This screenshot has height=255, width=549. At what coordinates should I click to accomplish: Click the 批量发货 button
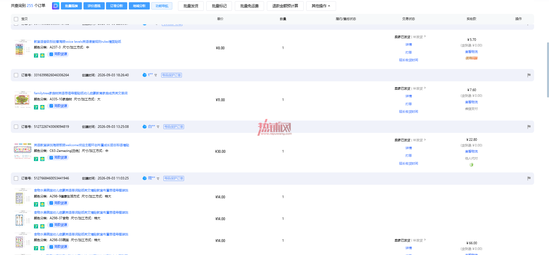coord(191,6)
